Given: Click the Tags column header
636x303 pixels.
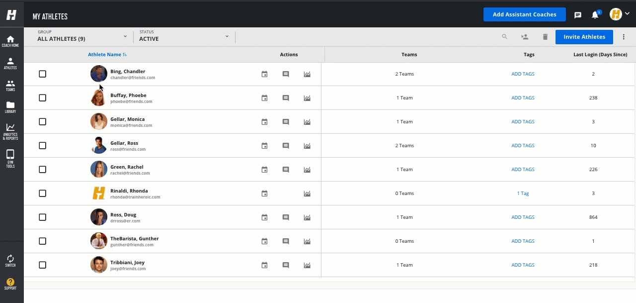Looking at the screenshot, I should [x=529, y=55].
